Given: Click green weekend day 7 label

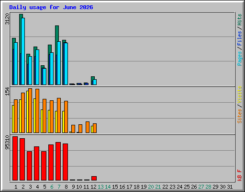Looking at the screenshot, I should [x=59, y=187].
